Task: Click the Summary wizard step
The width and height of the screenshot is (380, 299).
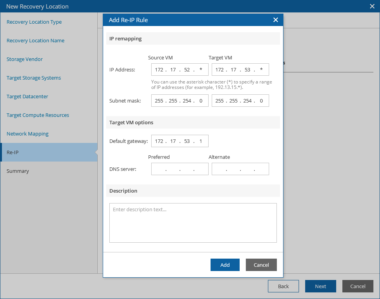Action: 18,171
